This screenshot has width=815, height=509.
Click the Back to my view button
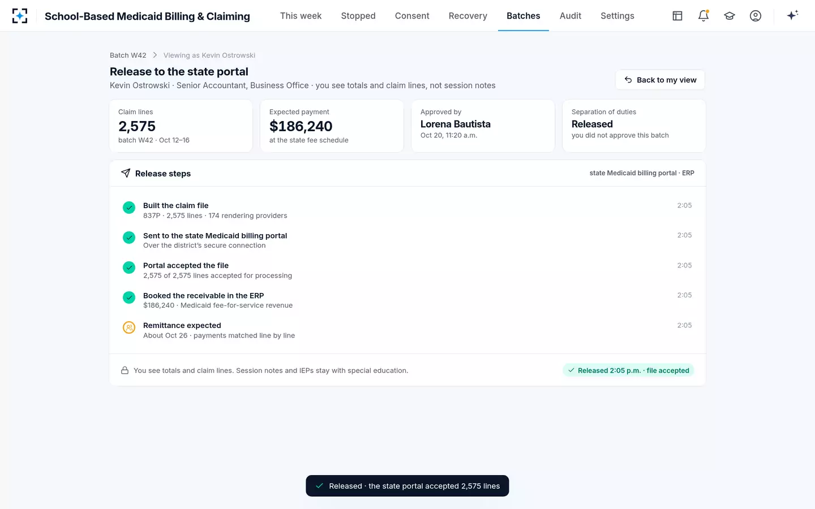(660, 80)
